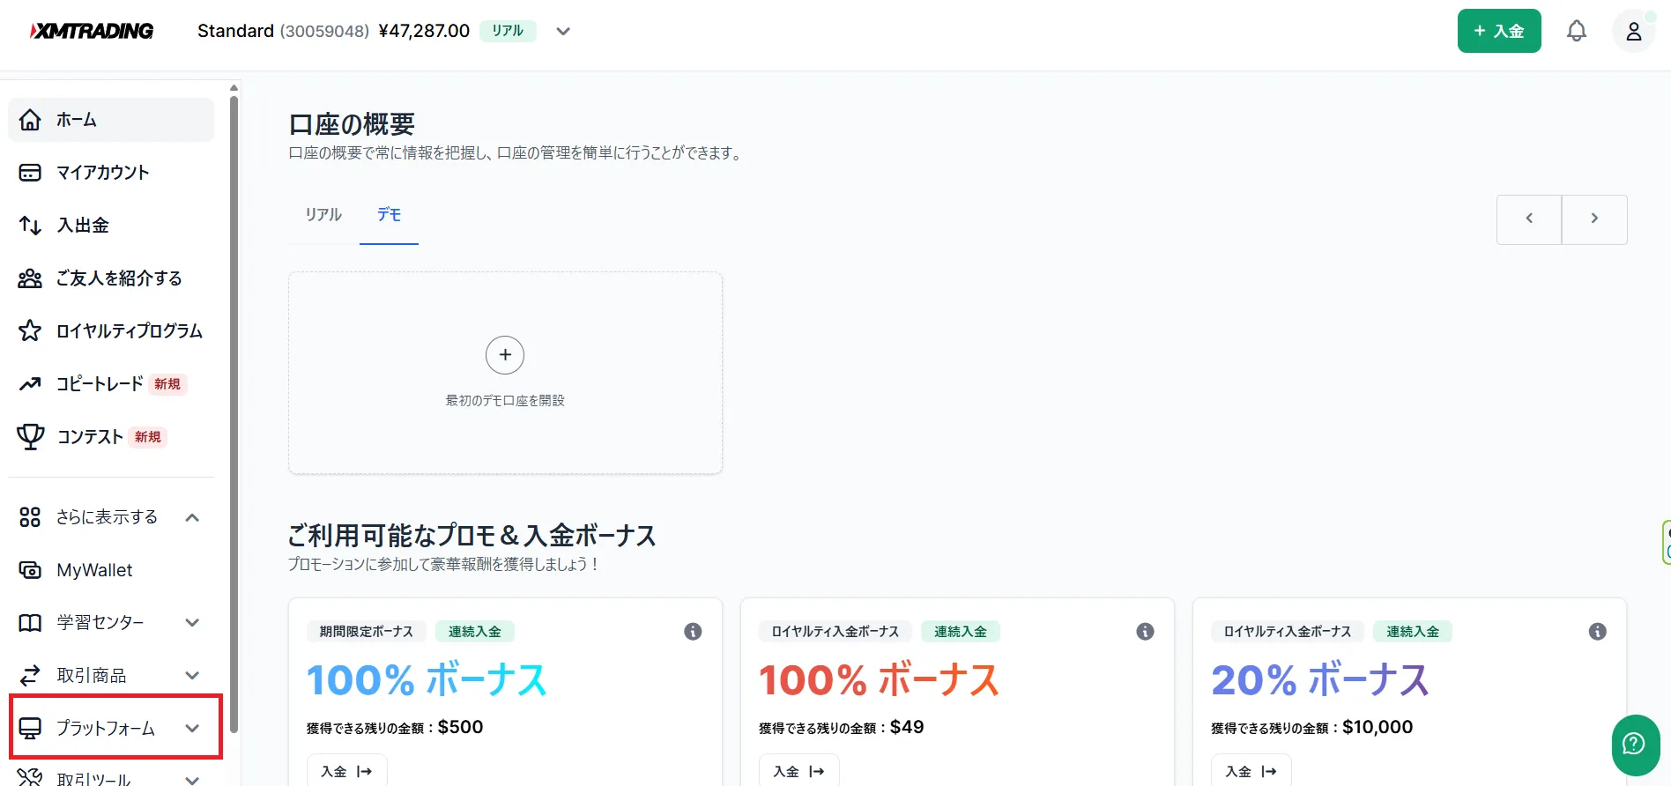This screenshot has height=786, width=1671.
Task: Click info icon on middle 100% ボーナス card
Action: (x=1145, y=632)
